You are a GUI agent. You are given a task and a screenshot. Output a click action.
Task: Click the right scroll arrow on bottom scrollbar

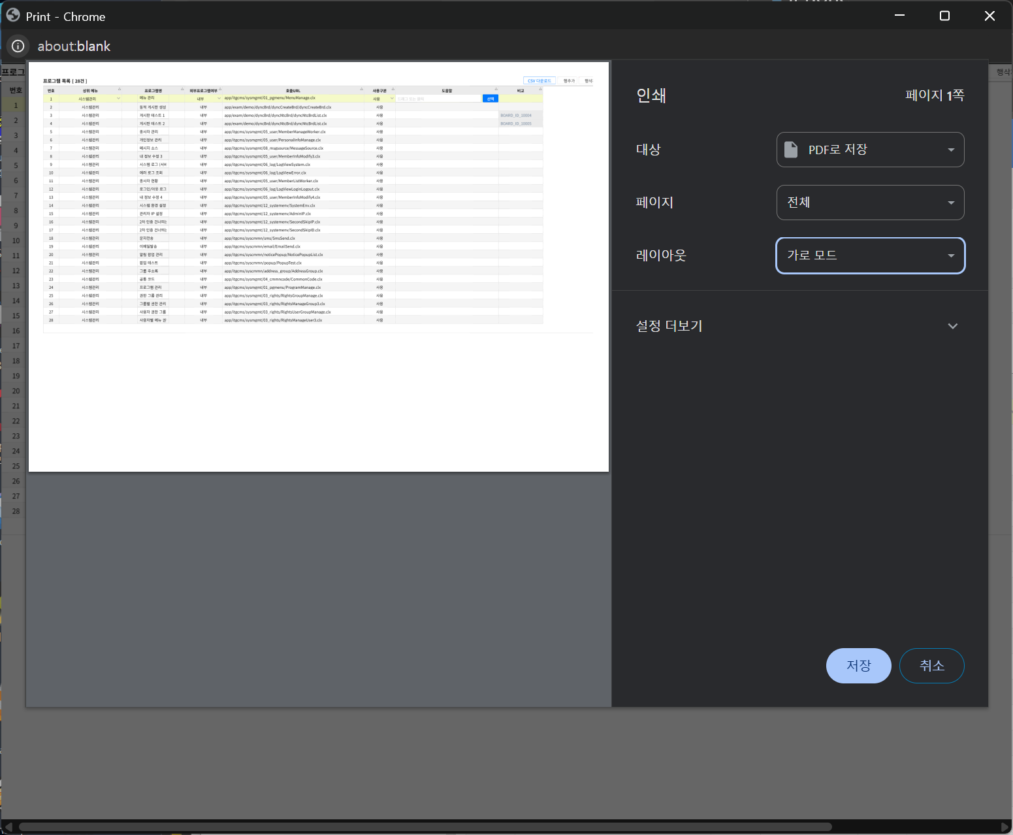(1005, 827)
